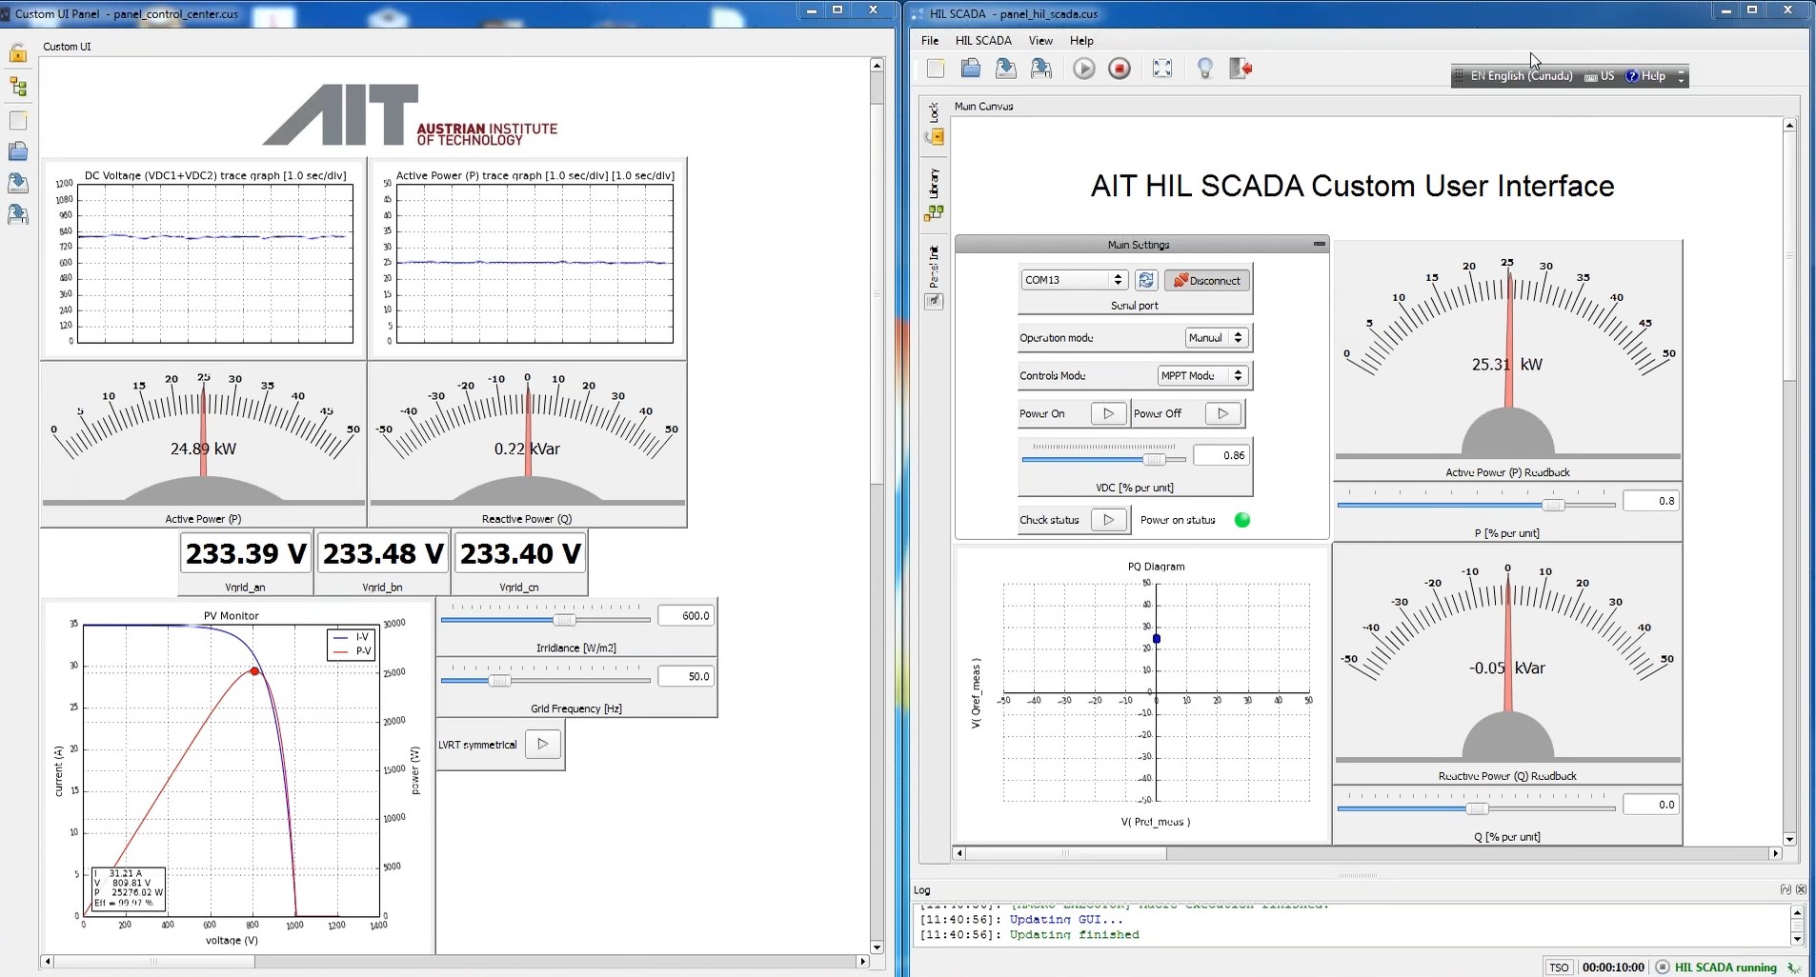
Task: Click the Q per unit slider handle
Action: coord(1477,808)
